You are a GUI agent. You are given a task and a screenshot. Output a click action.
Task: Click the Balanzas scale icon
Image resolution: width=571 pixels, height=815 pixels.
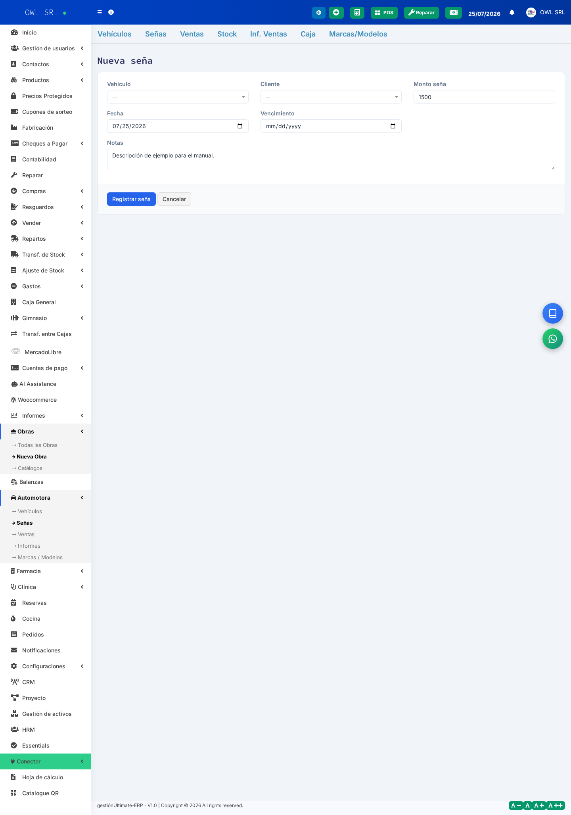coord(14,482)
